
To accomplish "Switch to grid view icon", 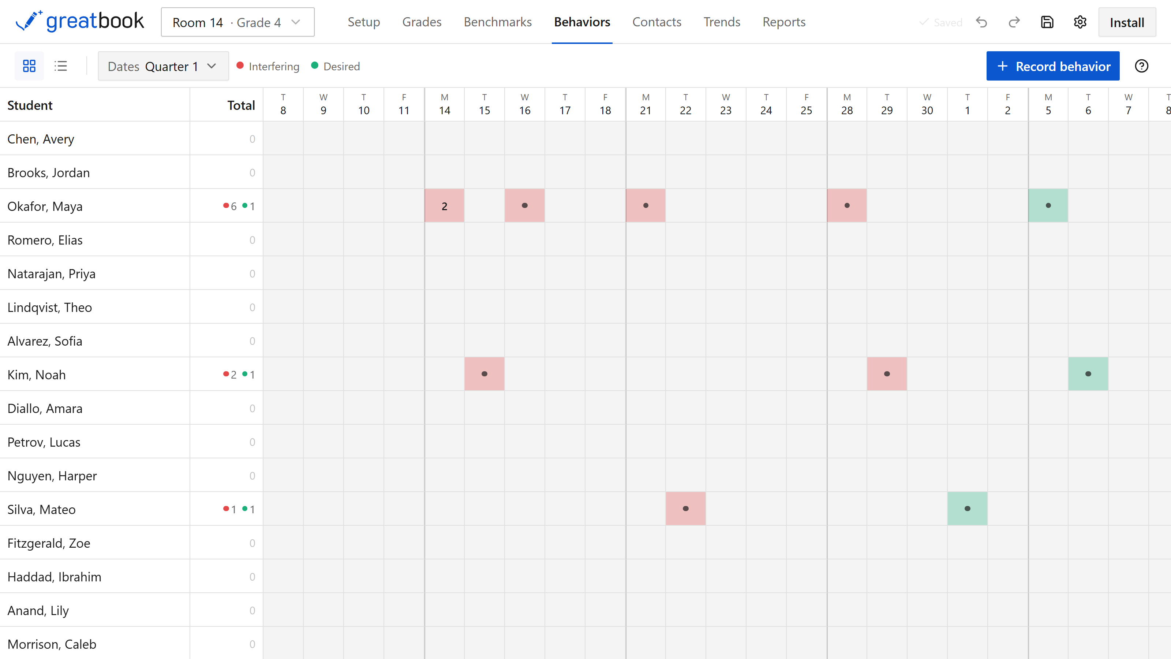I will (29, 66).
